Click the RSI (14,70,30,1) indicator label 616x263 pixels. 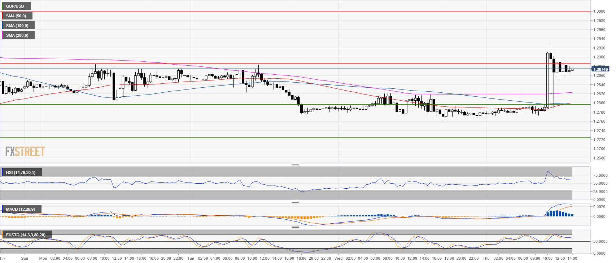click(21, 172)
